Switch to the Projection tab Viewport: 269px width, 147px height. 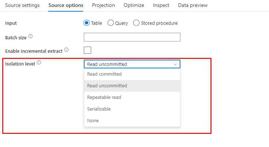pos(104,5)
